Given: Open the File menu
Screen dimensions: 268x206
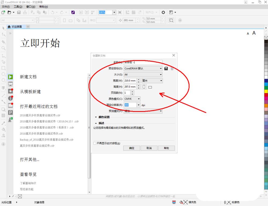Looking at the screenshot, I should tap(6, 7).
